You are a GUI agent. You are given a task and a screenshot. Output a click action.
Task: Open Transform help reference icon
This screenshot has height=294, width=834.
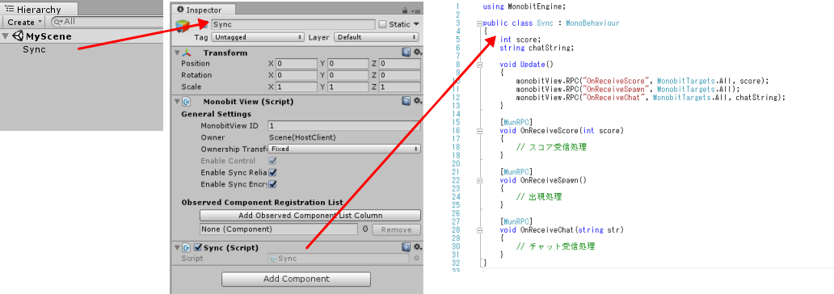point(406,52)
